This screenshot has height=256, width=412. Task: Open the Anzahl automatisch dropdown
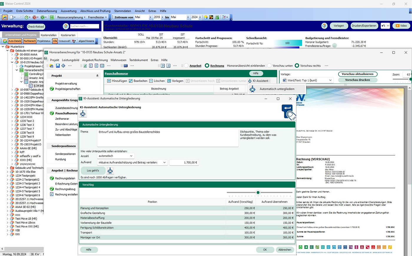click(116, 156)
